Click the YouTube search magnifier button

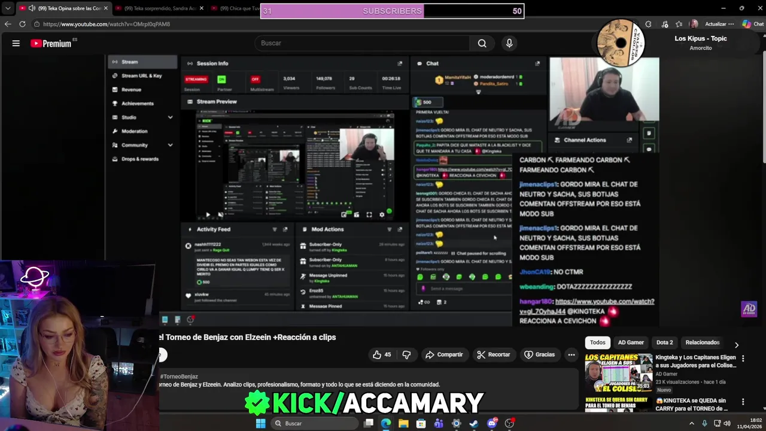(x=482, y=43)
